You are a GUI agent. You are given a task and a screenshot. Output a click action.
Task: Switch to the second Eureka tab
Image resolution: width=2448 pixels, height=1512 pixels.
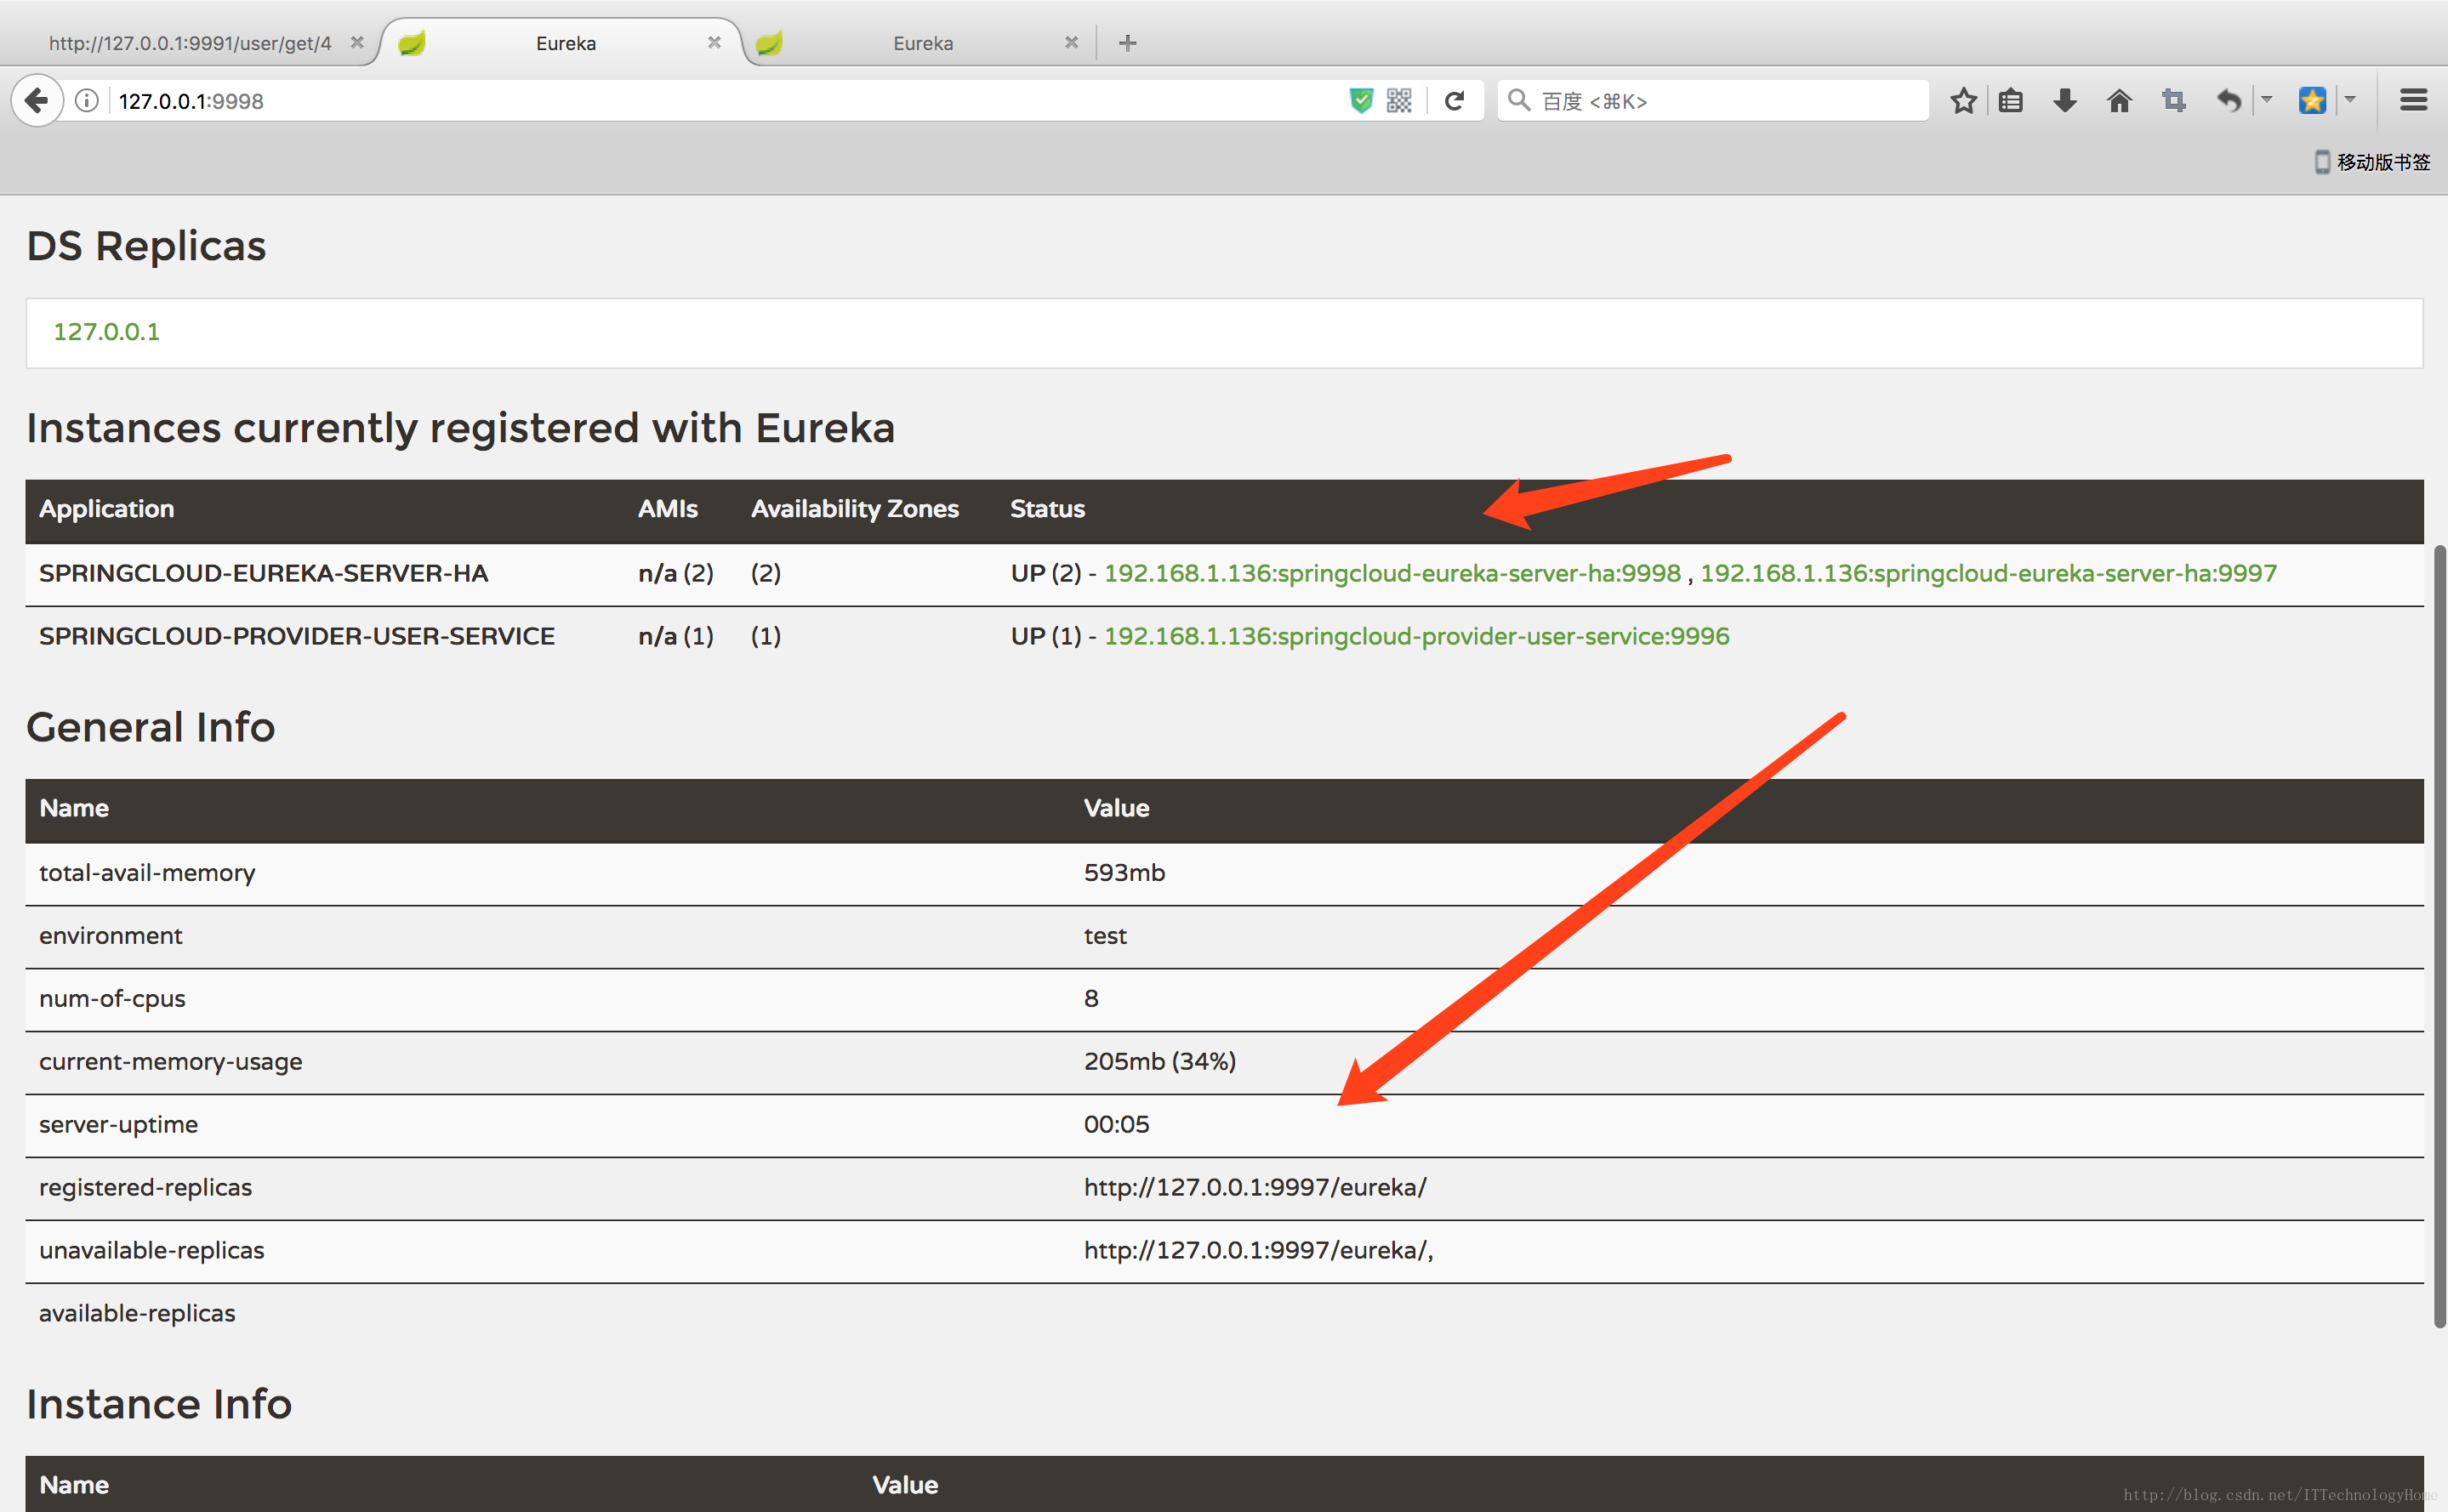922,43
